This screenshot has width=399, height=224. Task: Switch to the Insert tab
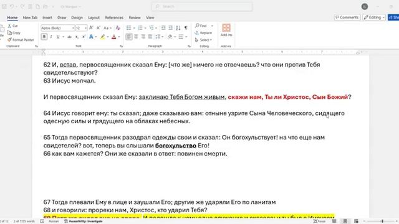click(47, 17)
